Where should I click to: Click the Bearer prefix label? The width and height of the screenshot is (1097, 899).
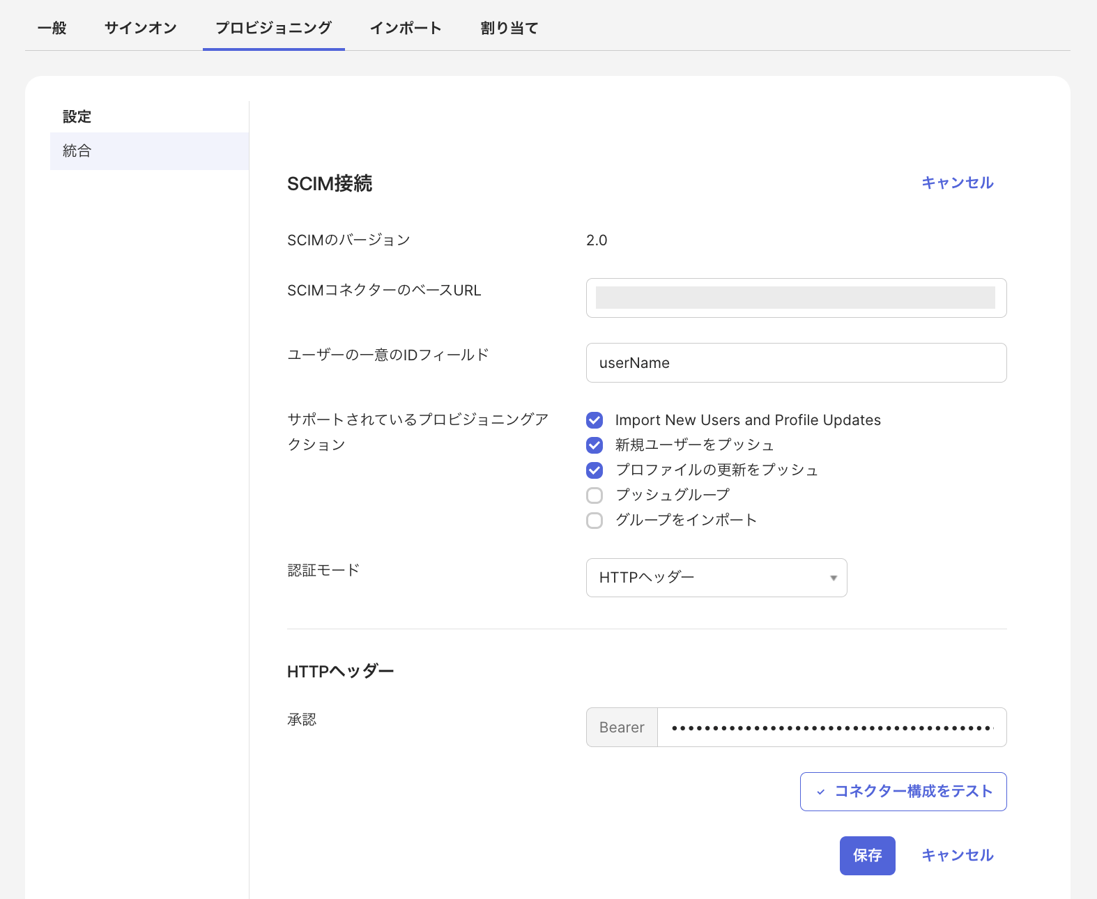point(622,727)
